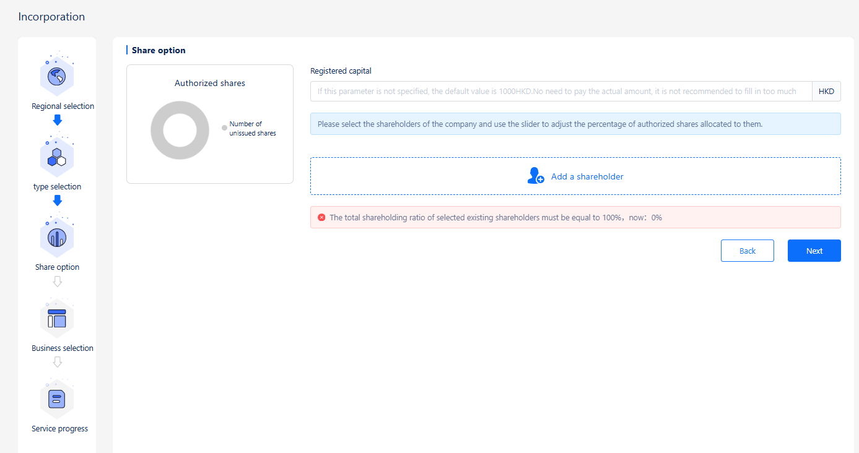This screenshot has width=859, height=453.
Task: Click the Share option chart icon
Action: [x=57, y=238]
